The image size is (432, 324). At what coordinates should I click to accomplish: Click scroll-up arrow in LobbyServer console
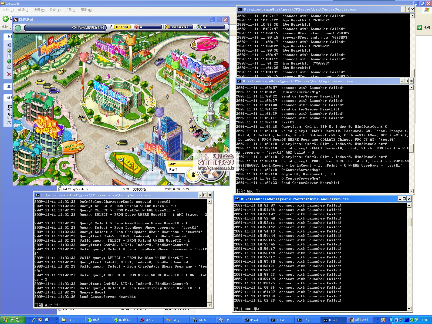(x=210, y=201)
